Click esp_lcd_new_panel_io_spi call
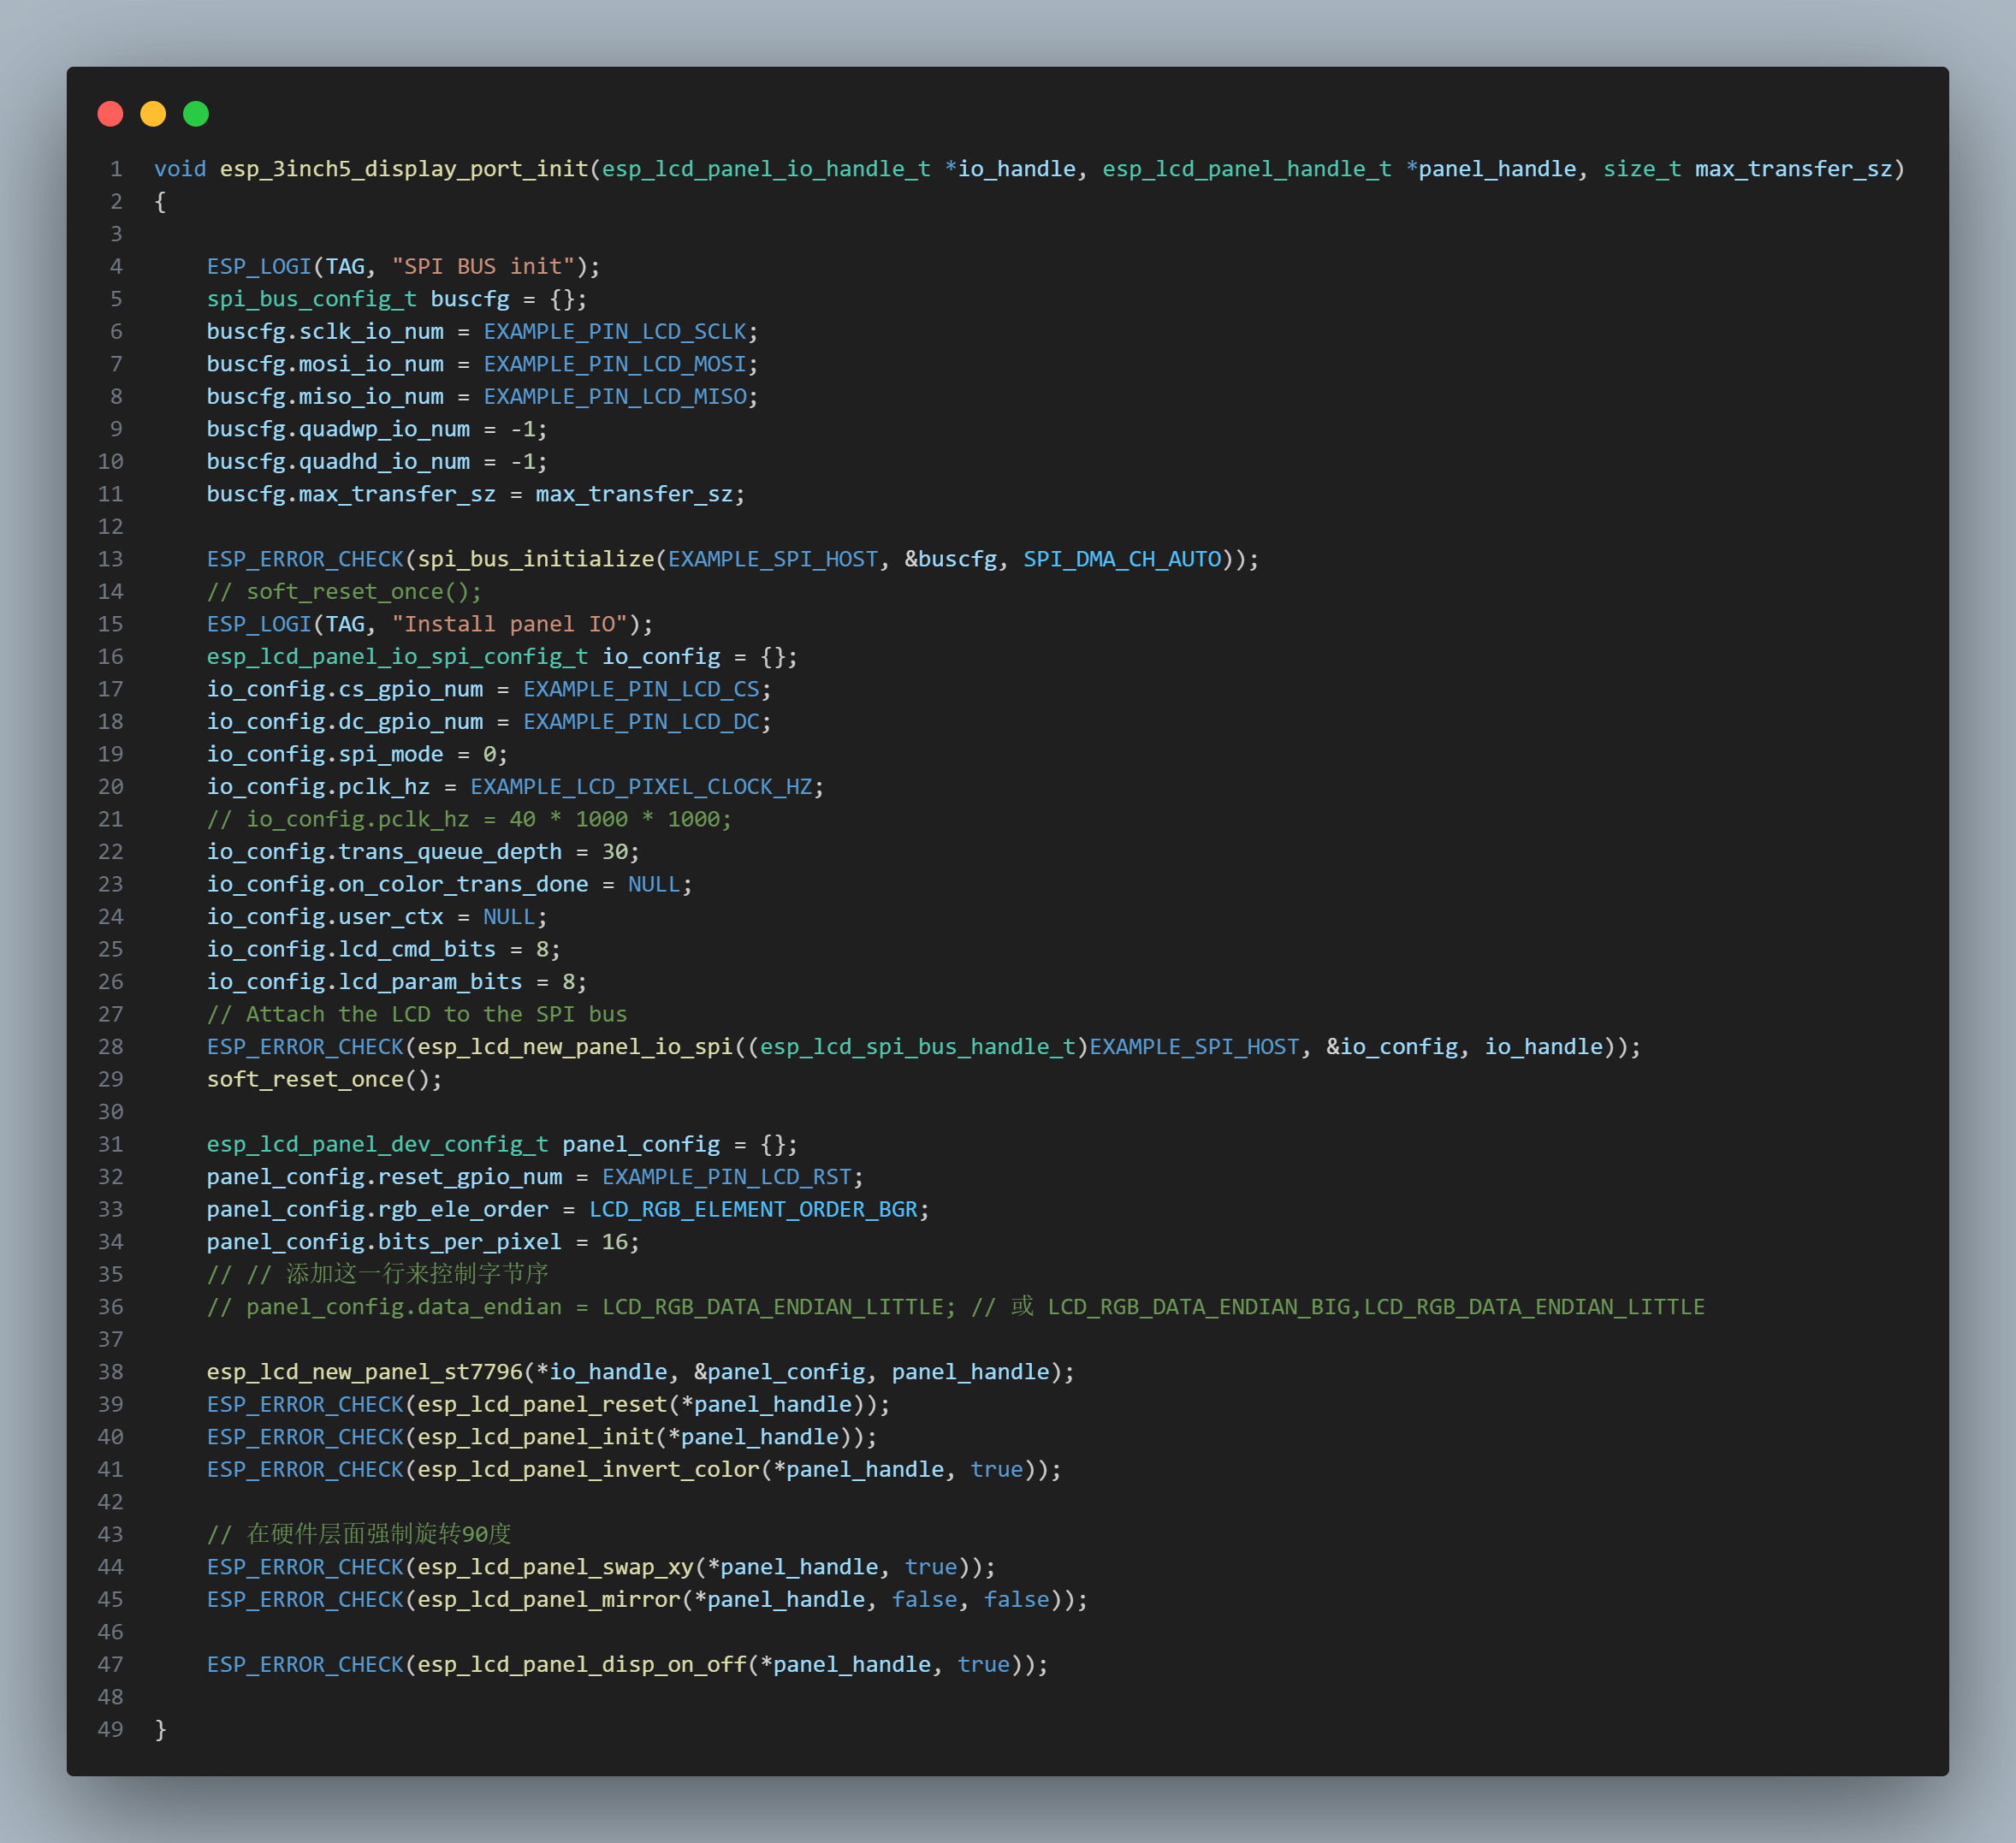This screenshot has height=1843, width=2016. 575,1046
